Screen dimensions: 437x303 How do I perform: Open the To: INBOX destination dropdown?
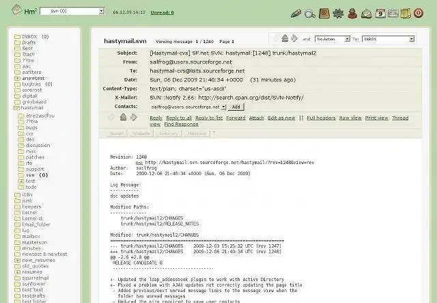pyautogui.click(x=389, y=39)
